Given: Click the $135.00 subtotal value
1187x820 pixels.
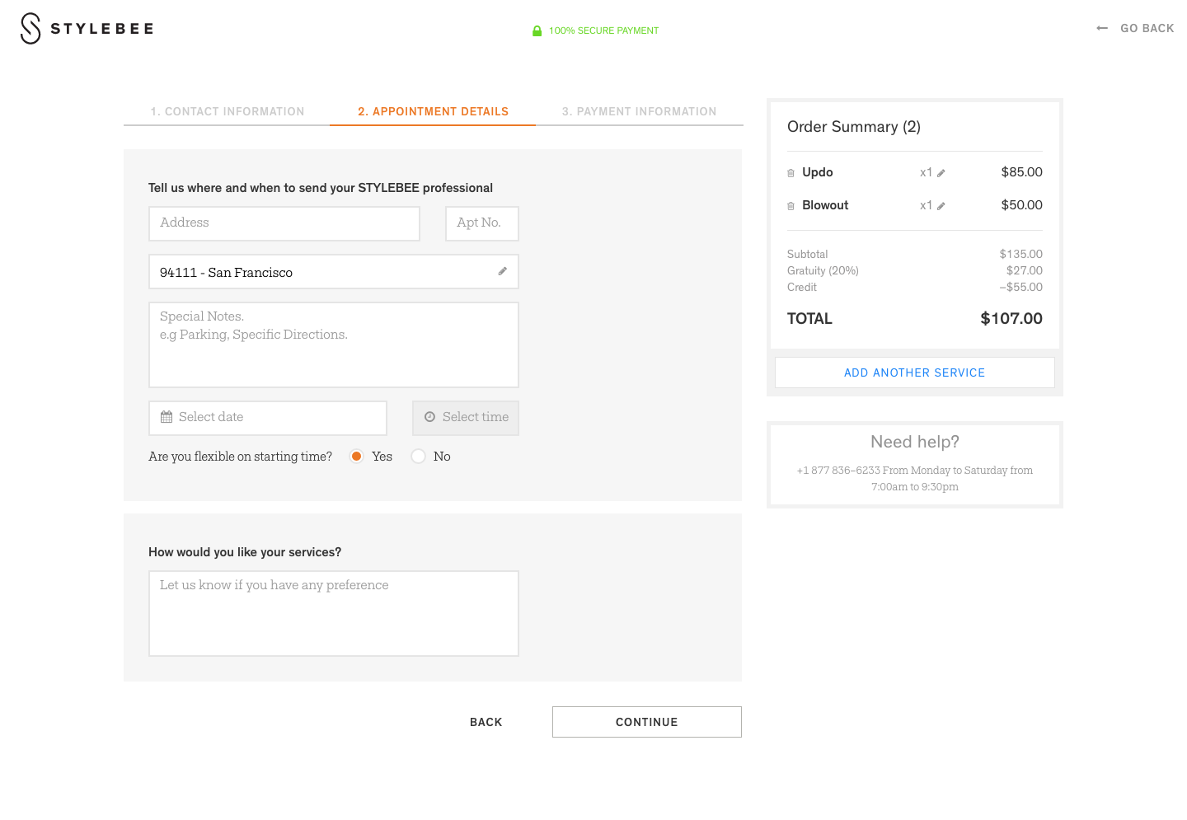Looking at the screenshot, I should [1021, 254].
